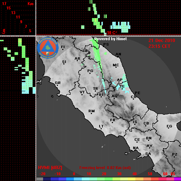181x181 pixels.
Task: Click the AP city label
Action: [120, 80]
